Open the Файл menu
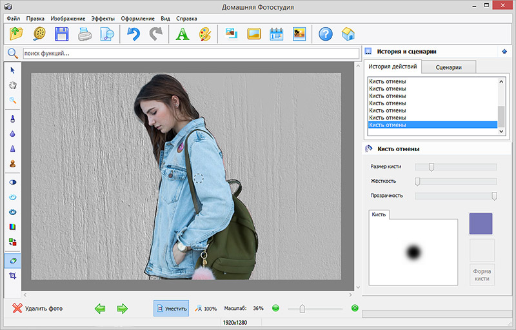 (x=13, y=19)
